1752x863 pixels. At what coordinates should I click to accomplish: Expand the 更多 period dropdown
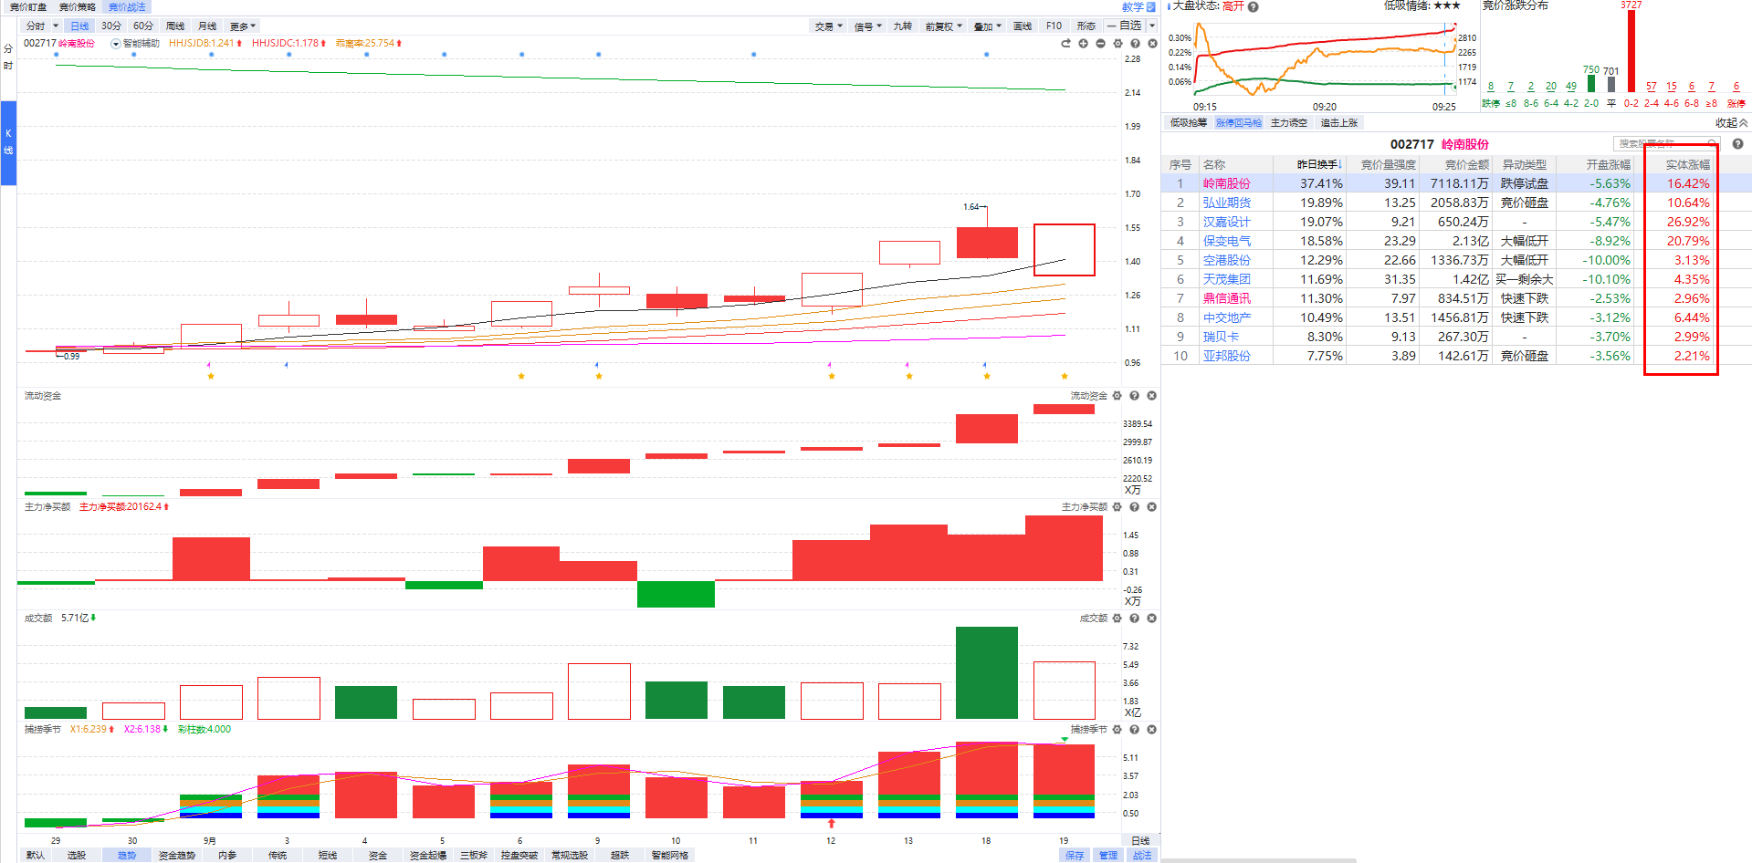(243, 26)
